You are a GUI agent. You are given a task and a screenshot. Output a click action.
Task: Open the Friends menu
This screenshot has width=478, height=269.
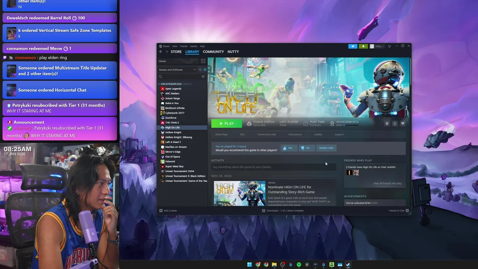point(183,46)
